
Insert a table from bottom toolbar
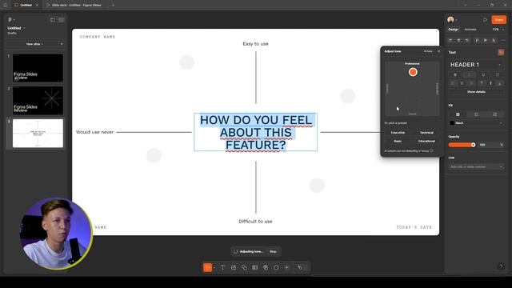(254, 267)
